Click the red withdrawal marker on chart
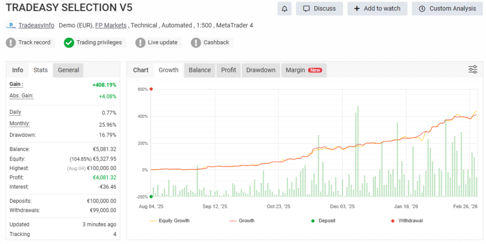The width and height of the screenshot is (486, 244). point(151,89)
